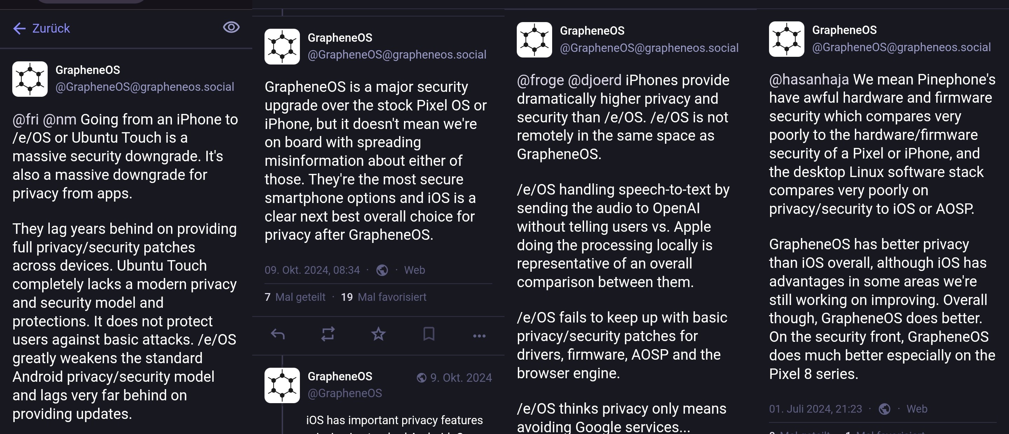Viewport: 1009px width, 434px height.
Task: Open the three-dot more options menu
Action: pyautogui.click(x=479, y=335)
